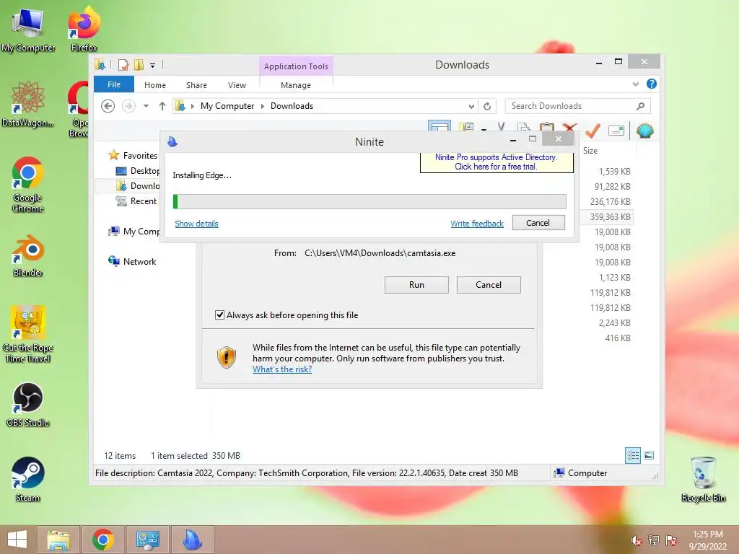This screenshot has width=739, height=554.
Task: Click Explorer back navigation arrow
Action: pyautogui.click(x=108, y=106)
